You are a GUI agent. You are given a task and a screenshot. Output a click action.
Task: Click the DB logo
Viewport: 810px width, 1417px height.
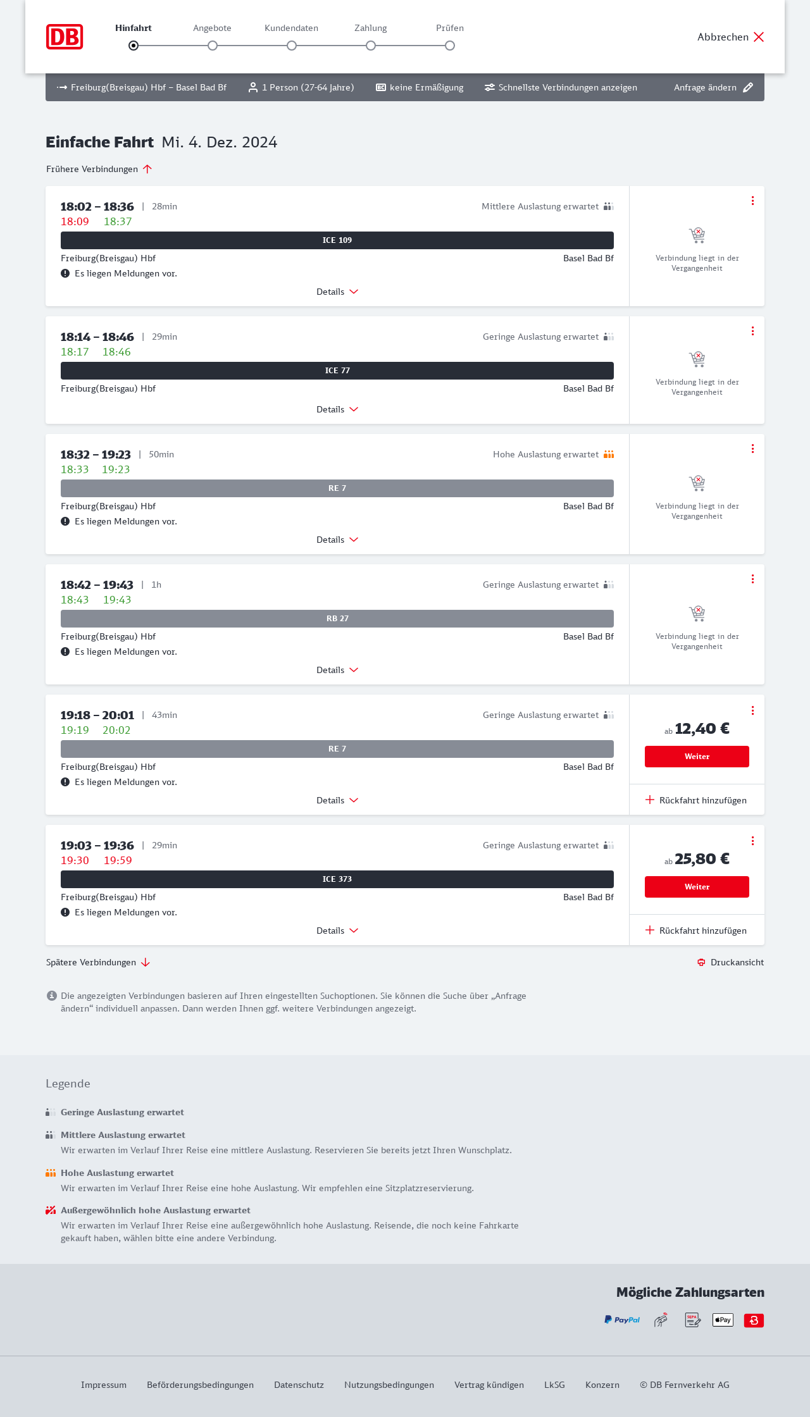[65, 37]
